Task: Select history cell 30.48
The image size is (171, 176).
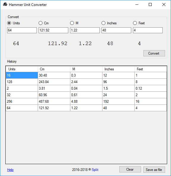Action: pos(54,75)
